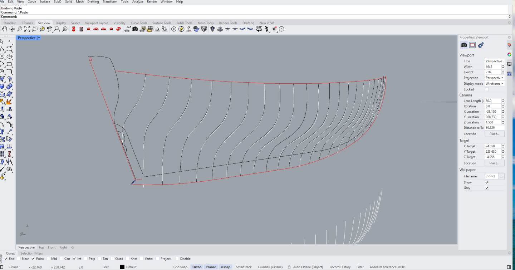Open the Projection dropdown
Viewport: 515px width, 270px height.
(494, 78)
